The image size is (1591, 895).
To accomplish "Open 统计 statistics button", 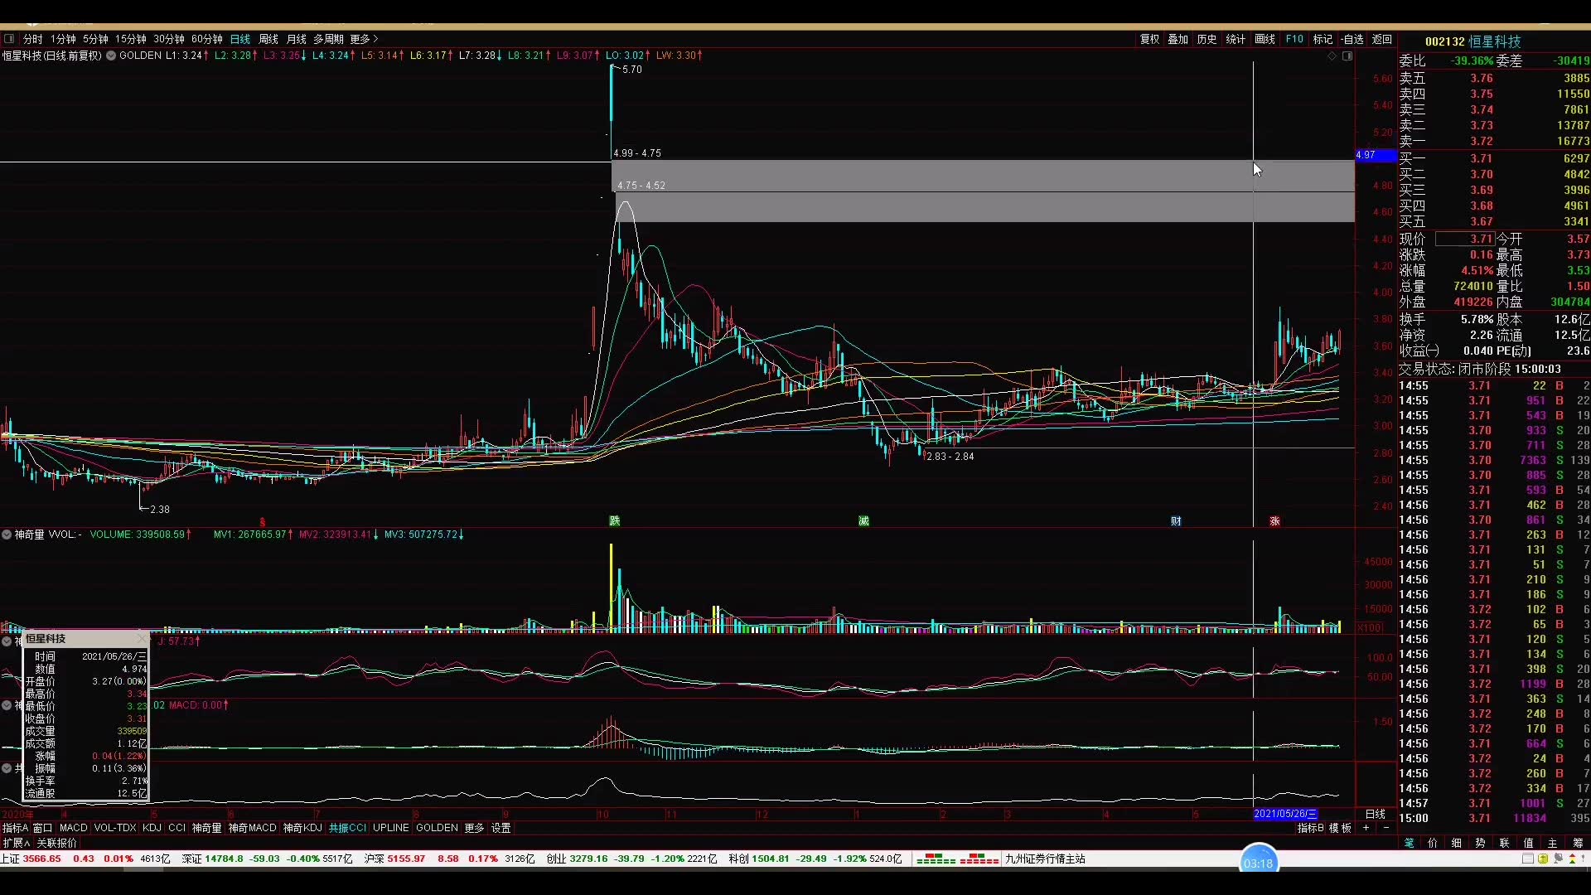I will pyautogui.click(x=1236, y=39).
